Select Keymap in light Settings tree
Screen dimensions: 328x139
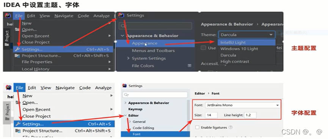(x=135, y=109)
